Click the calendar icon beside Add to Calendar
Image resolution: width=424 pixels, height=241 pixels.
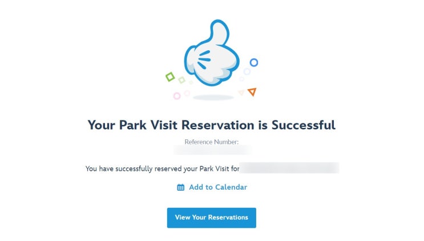click(181, 187)
